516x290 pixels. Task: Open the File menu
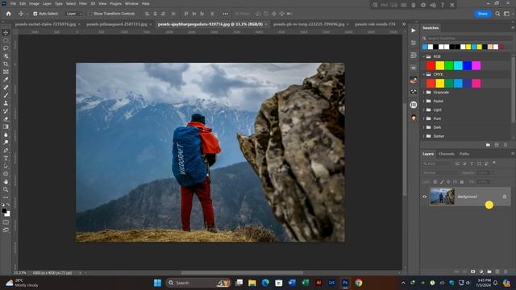13,3
